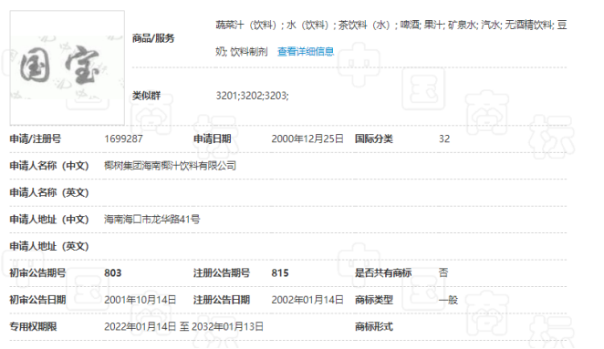Click the similar group codes 3201;3202;3203;
The image size is (604, 349).
click(252, 96)
